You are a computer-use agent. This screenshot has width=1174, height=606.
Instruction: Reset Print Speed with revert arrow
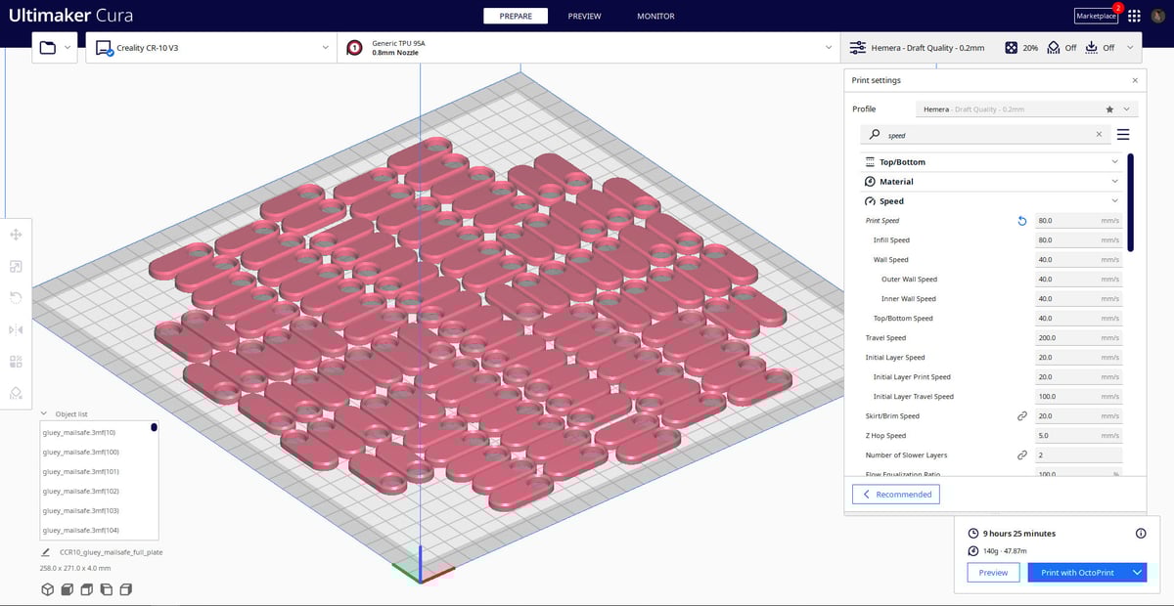point(1022,221)
